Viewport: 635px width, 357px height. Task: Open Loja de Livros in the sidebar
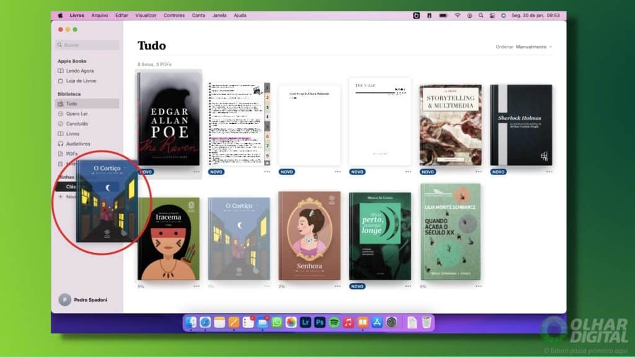coord(81,81)
